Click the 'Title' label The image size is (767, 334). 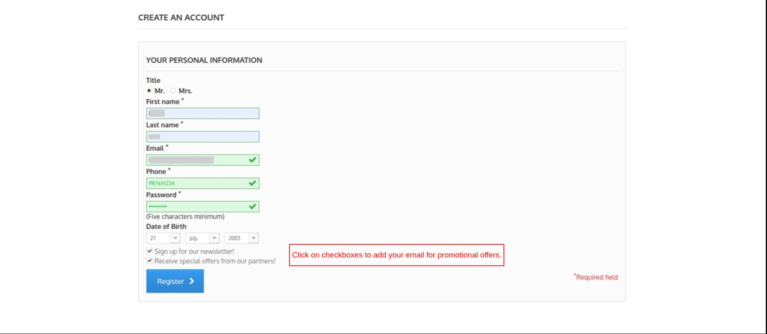point(153,80)
